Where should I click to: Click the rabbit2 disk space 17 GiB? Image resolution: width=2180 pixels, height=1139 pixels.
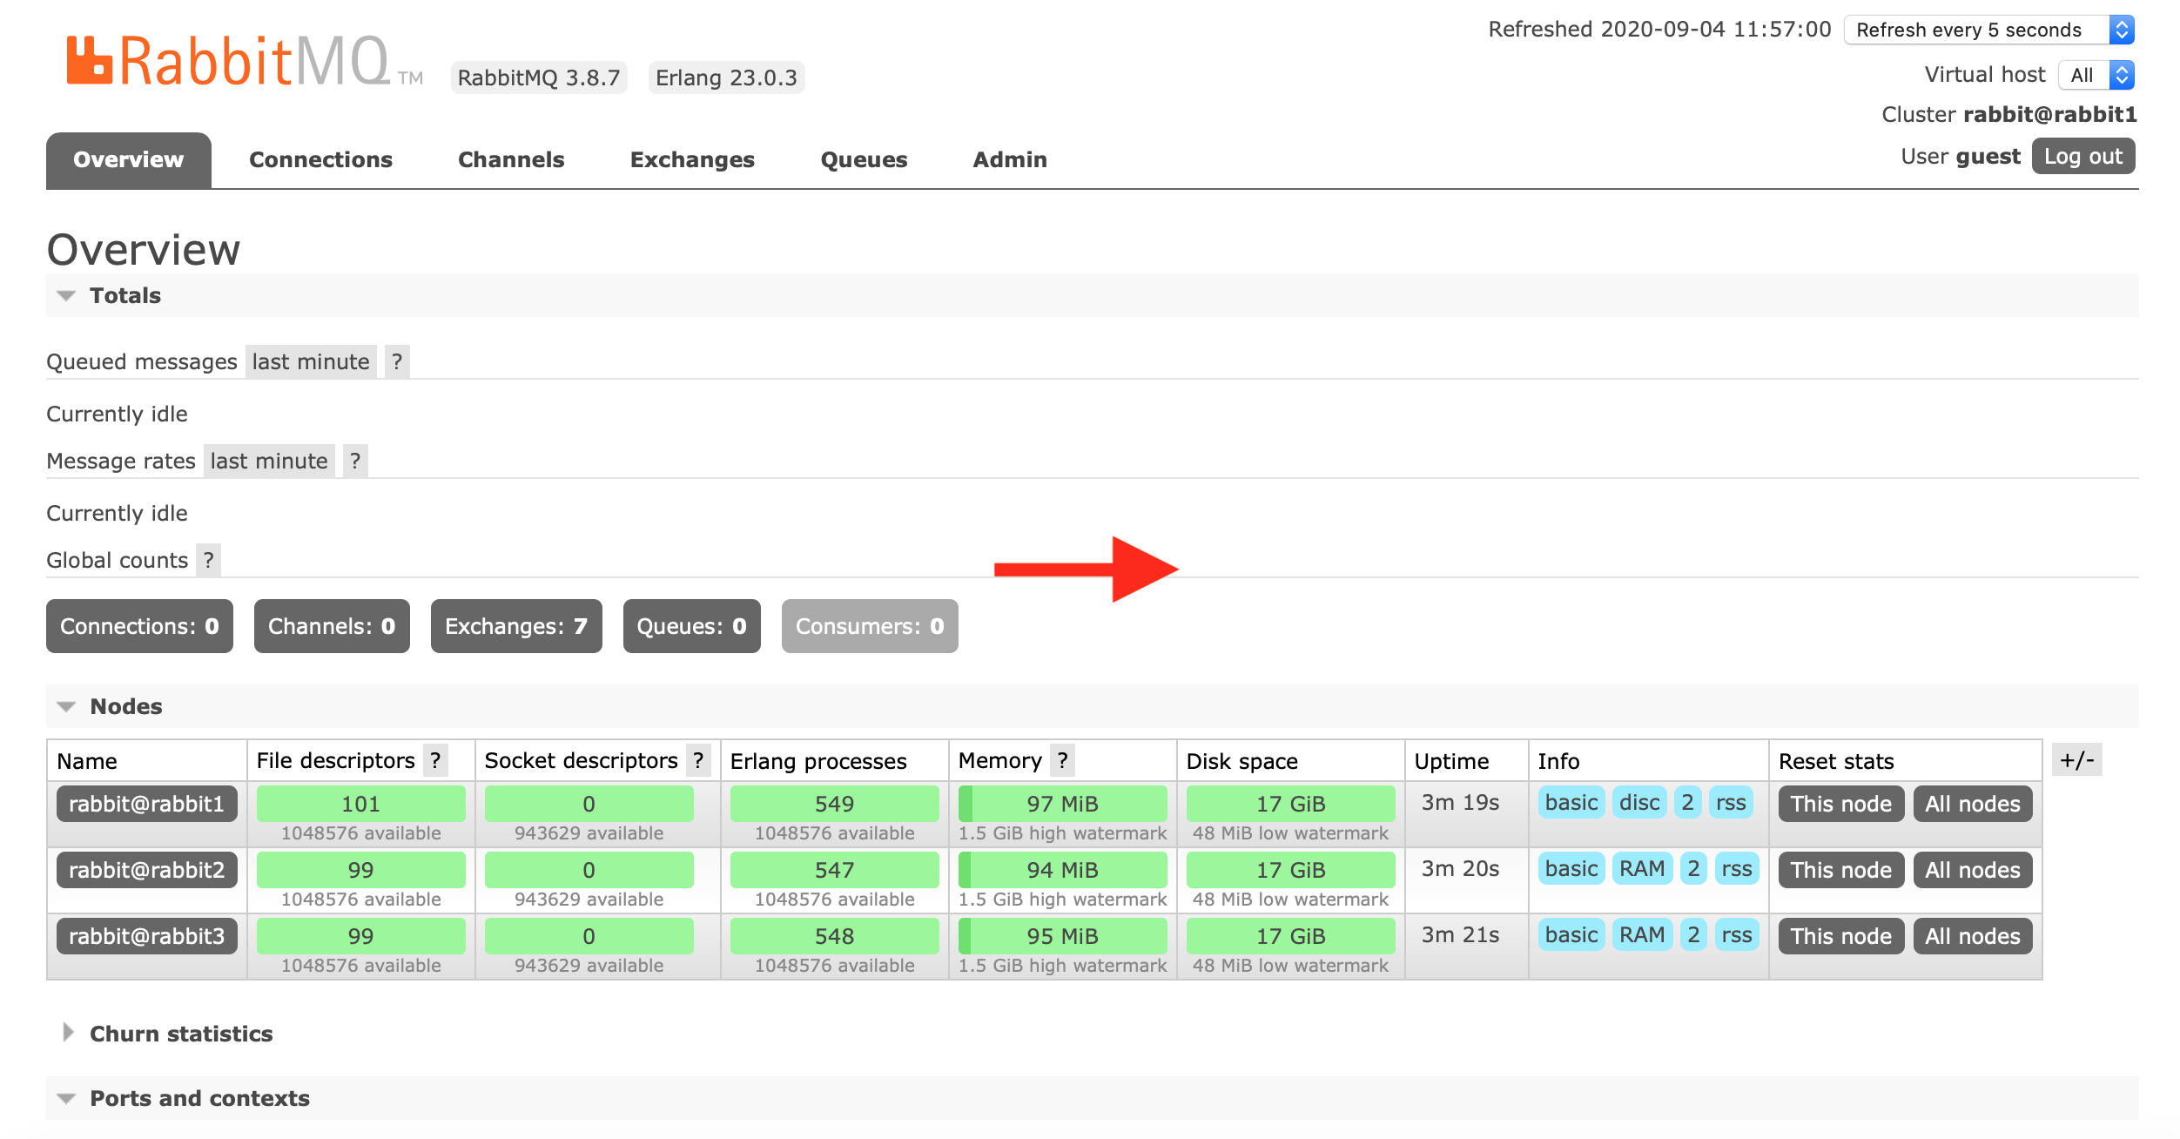pyautogui.click(x=1291, y=870)
